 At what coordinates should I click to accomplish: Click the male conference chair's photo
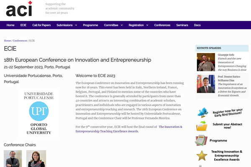click(x=13, y=159)
